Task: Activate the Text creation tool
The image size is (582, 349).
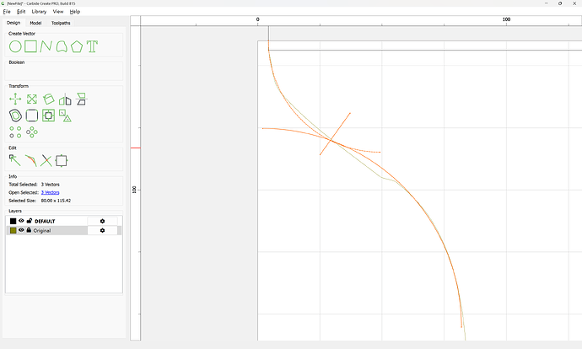Action: tap(92, 46)
